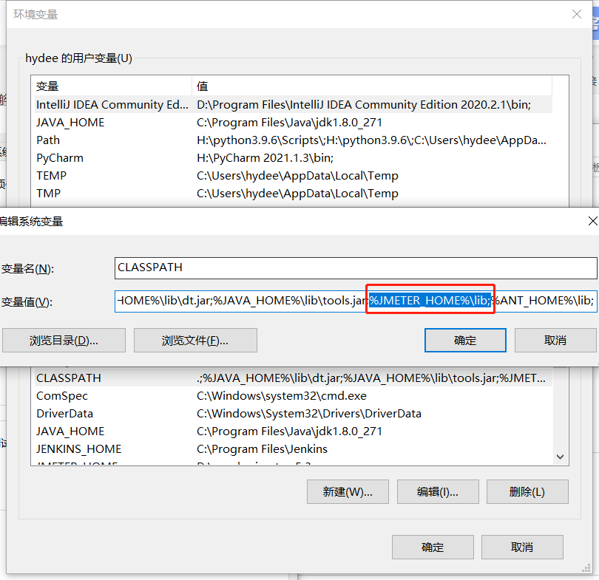Click the variable value field in edit dialog
This screenshot has height=580, width=599.
click(x=356, y=301)
